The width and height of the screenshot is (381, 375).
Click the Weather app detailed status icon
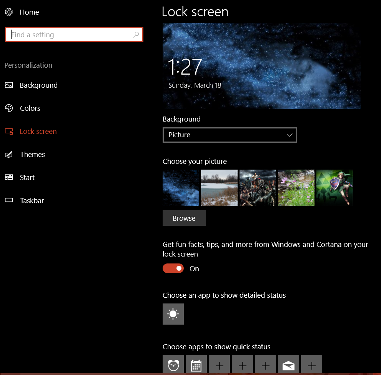click(x=173, y=314)
